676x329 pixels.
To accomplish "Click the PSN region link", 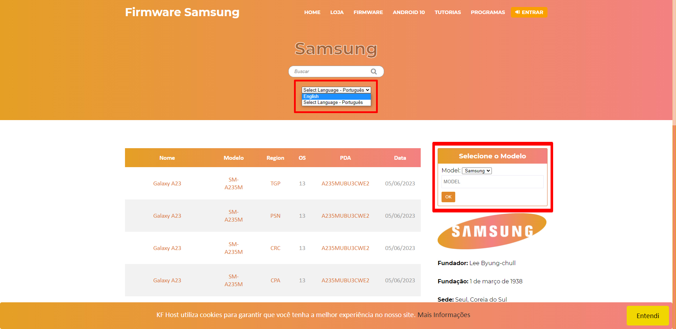I will click(x=275, y=216).
